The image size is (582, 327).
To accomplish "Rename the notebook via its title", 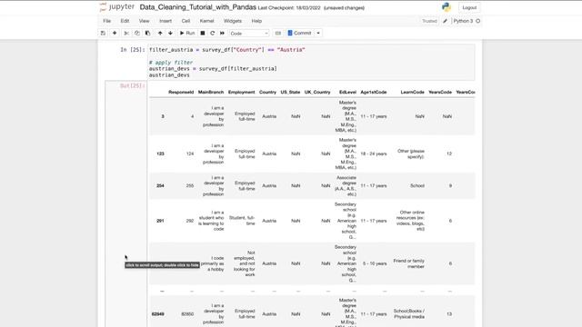I will (198, 7).
